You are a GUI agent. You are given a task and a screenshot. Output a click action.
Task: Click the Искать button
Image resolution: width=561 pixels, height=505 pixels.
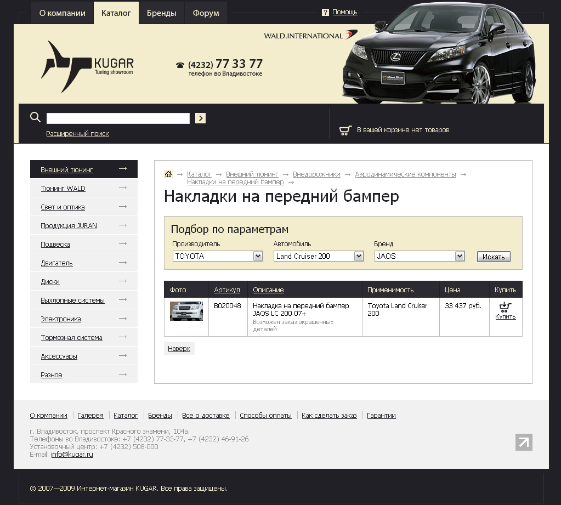pos(494,257)
